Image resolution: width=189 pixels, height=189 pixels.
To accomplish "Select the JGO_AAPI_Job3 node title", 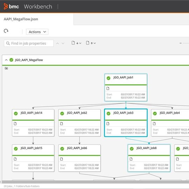I will coord(123,113).
